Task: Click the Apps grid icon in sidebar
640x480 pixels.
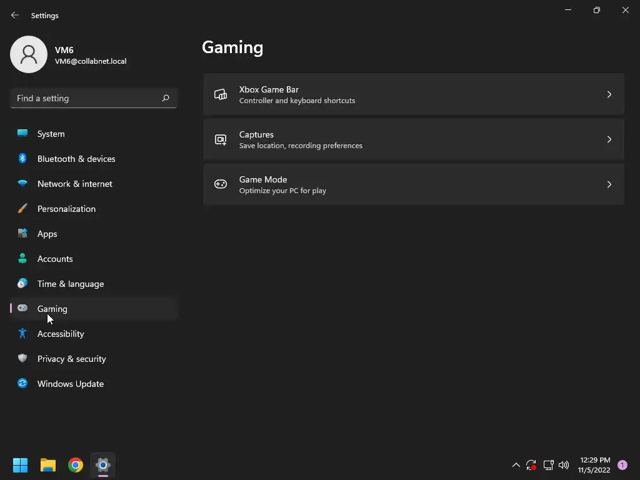Action: 22,233
